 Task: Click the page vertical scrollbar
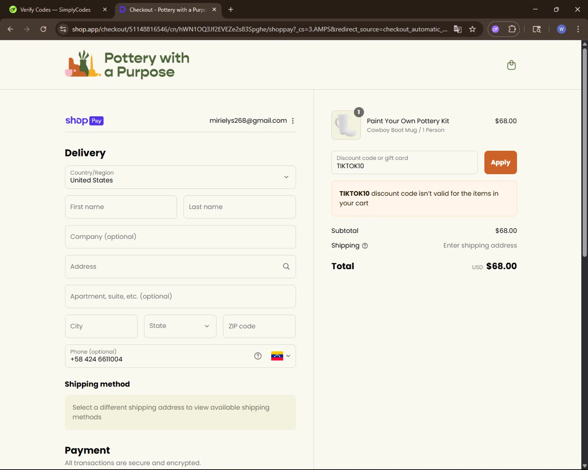tap(584, 153)
